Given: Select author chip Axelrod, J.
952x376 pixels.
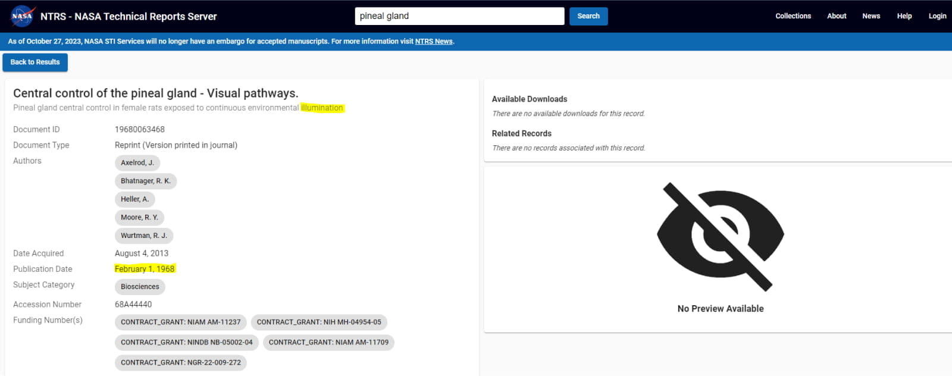Looking at the screenshot, I should click(137, 163).
